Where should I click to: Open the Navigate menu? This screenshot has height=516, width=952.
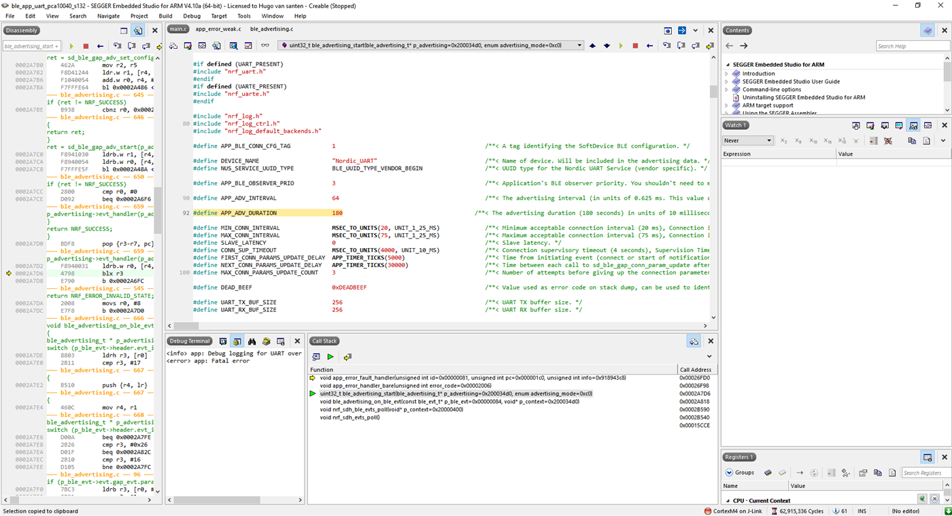[108, 16]
